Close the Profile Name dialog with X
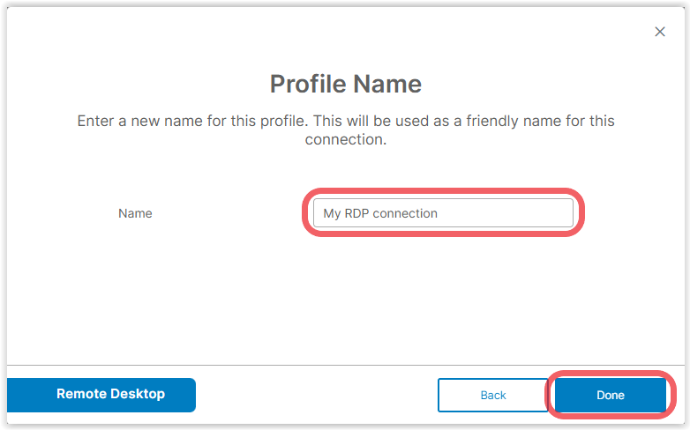690x430 pixels. 660,32
